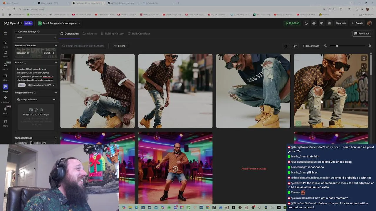Collapse the Model or Character section

click(x=56, y=45)
